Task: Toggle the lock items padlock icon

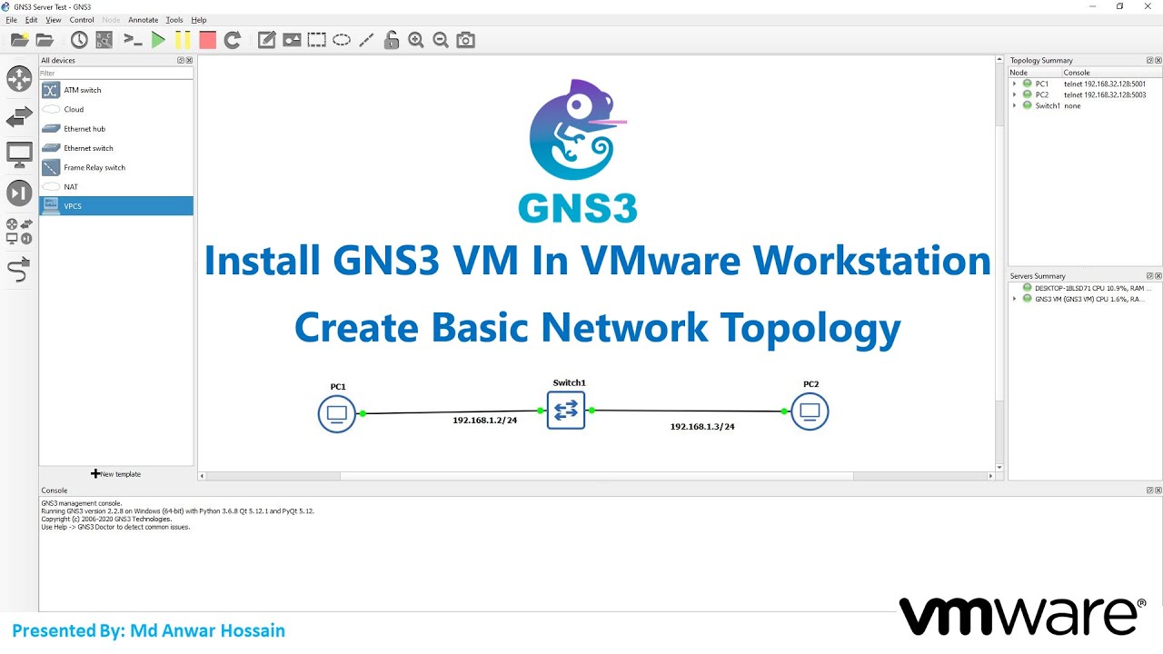Action: (392, 40)
